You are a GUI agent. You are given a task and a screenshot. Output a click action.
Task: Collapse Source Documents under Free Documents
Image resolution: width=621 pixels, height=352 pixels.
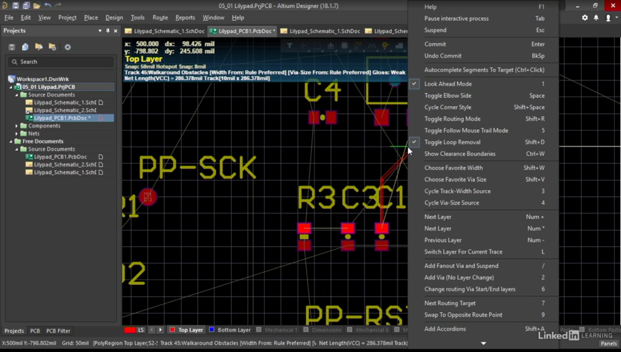pos(17,149)
